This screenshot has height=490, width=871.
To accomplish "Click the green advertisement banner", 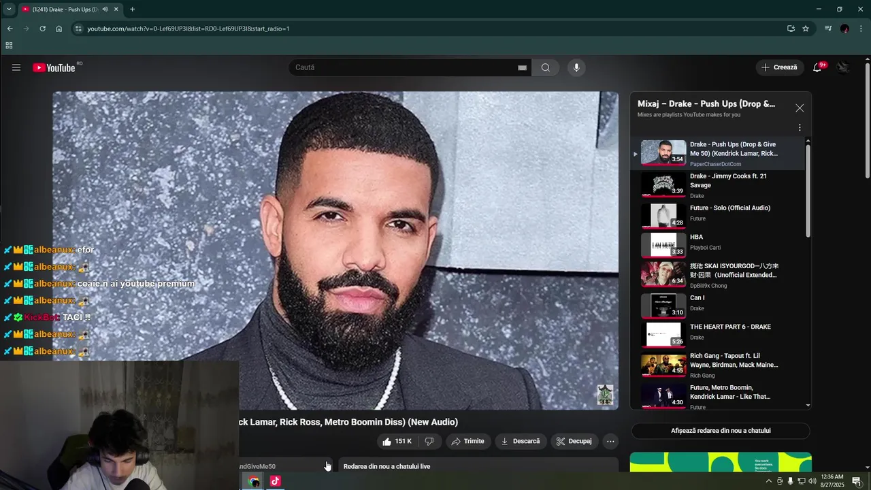I will [x=721, y=462].
